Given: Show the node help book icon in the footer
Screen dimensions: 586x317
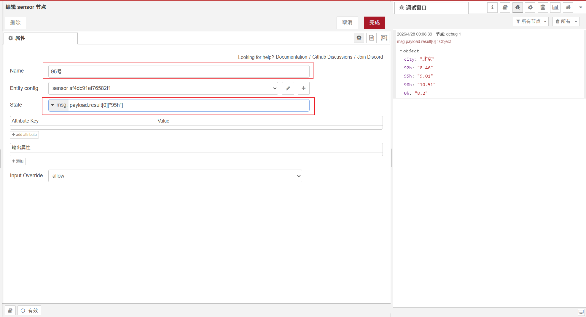Looking at the screenshot, I should 10,310.
